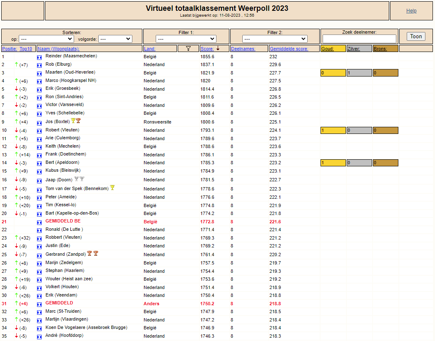Image resolution: width=435 pixels, height=341 pixels.
Task: Click the gold trophy next to Tom van der Spek
Action: pos(112,188)
